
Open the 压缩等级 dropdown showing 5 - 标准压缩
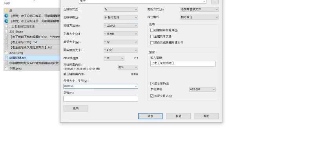tap(121, 17)
